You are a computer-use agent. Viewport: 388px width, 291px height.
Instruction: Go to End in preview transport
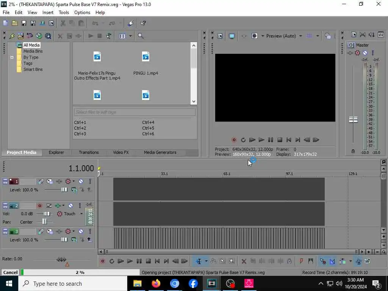pyautogui.click(x=298, y=140)
